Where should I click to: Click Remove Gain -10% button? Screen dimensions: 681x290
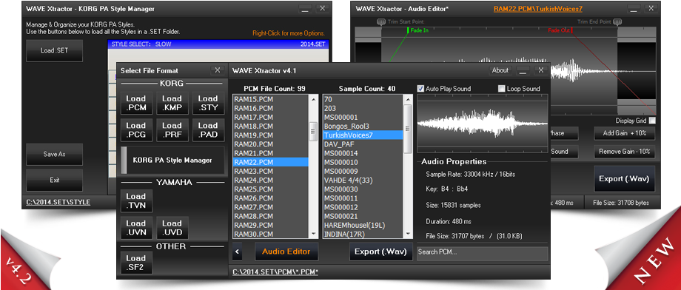pyautogui.click(x=625, y=152)
